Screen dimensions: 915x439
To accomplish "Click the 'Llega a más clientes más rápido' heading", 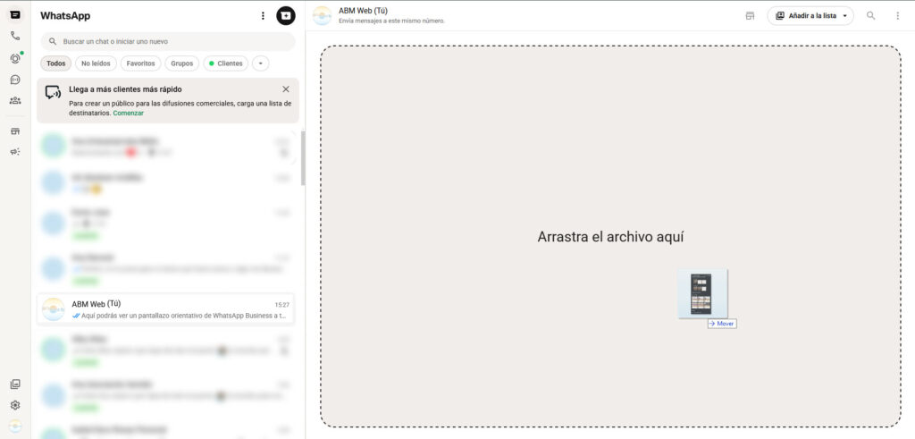I will tap(125, 89).
